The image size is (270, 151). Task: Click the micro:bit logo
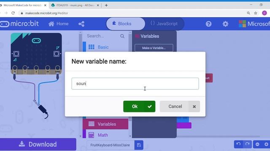pos(19,24)
